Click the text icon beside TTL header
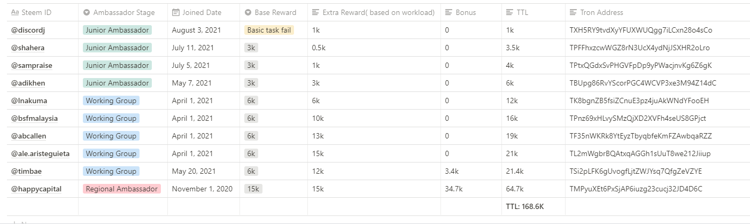Viewport: 750px width, 224px height. tap(510, 12)
